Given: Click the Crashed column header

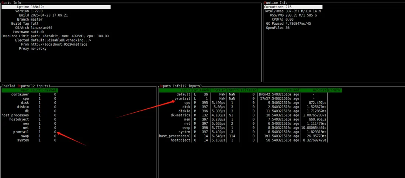Looking at the screenshot, I should pyautogui.click(x=49, y=90).
